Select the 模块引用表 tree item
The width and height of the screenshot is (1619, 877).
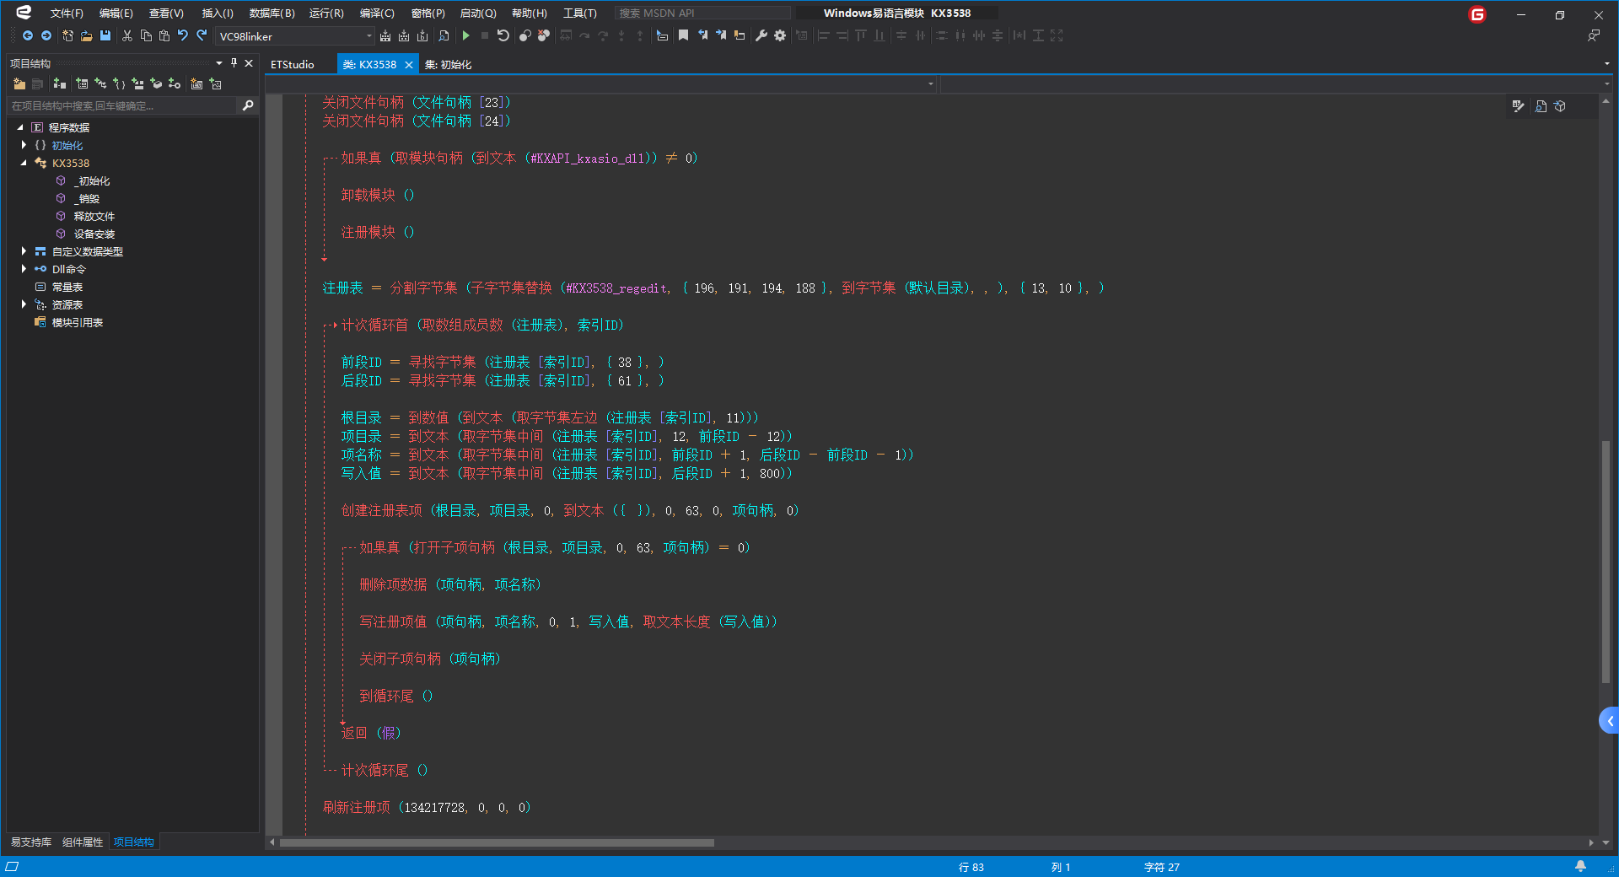tap(78, 322)
